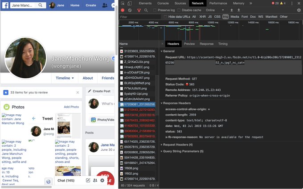Click the globe icon near the chat bar
303x189 pixels.
coord(48,181)
